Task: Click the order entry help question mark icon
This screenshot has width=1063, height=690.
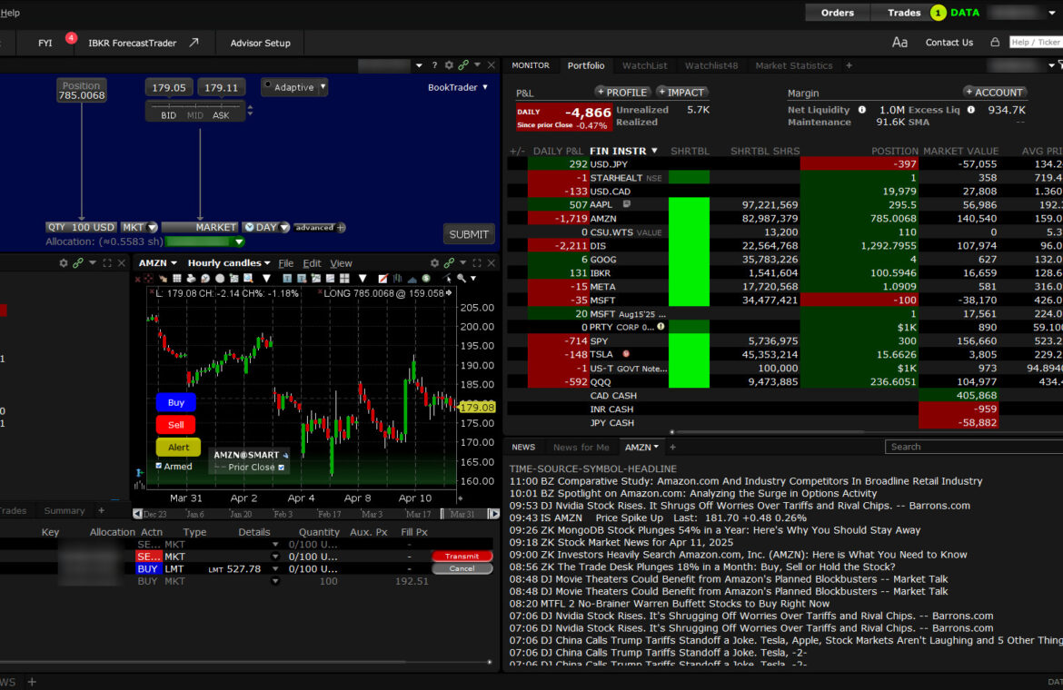Action: [x=434, y=65]
